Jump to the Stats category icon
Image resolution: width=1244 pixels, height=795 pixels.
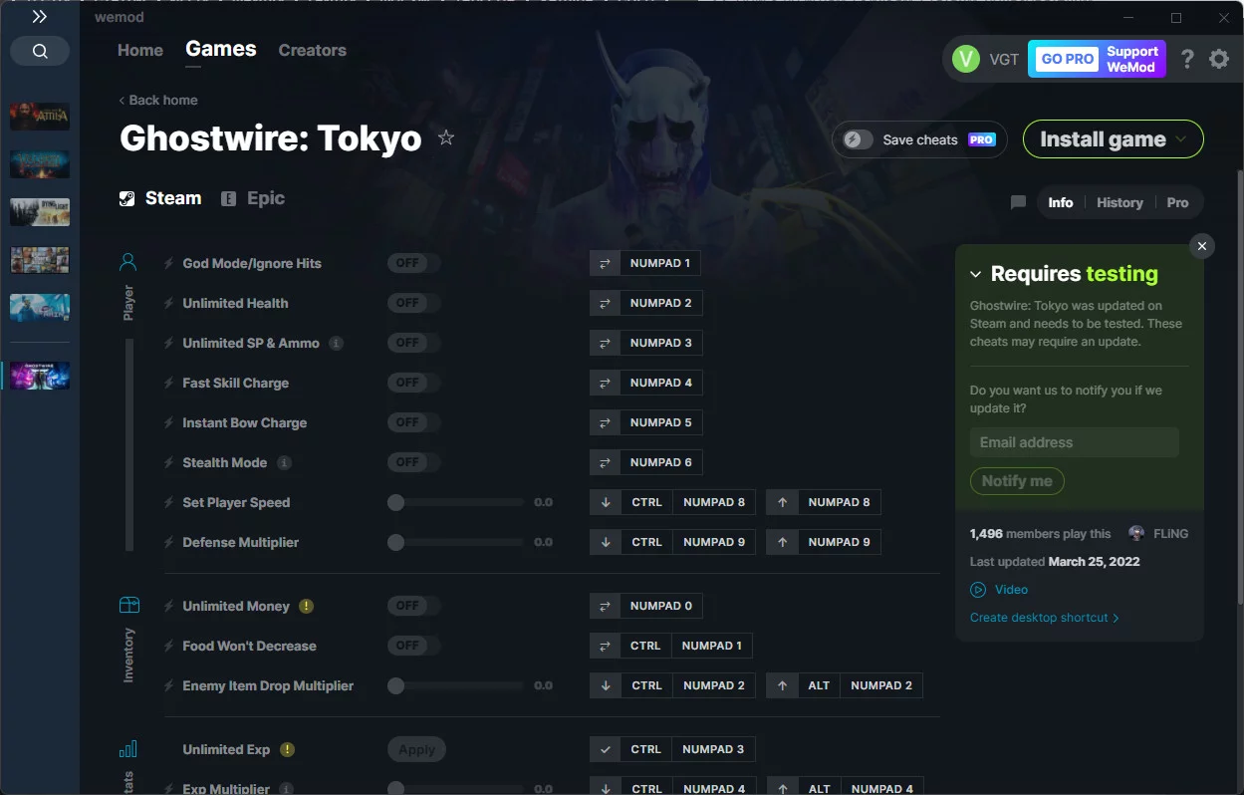point(128,749)
